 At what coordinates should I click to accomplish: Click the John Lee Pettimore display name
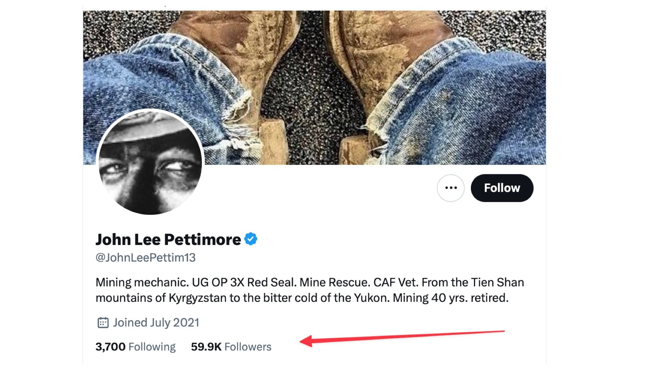tap(168, 239)
